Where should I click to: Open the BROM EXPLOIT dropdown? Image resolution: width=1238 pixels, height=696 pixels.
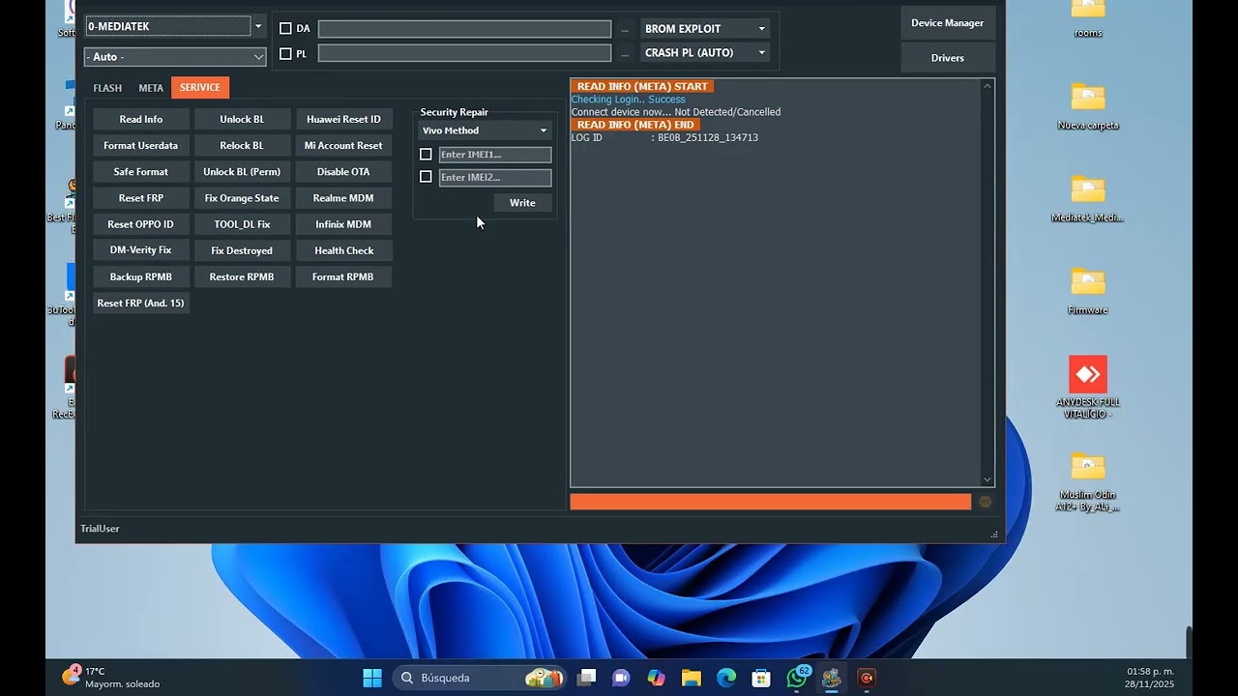(705, 29)
